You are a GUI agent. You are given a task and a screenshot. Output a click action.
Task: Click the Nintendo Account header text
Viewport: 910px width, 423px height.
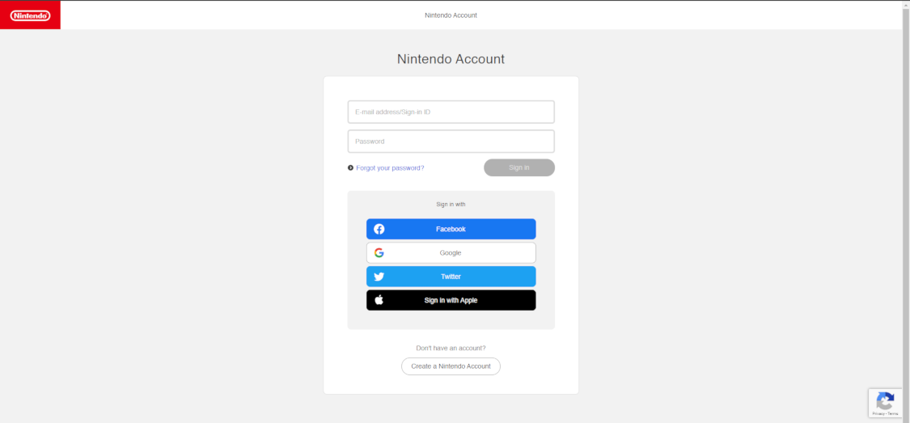tap(451, 15)
